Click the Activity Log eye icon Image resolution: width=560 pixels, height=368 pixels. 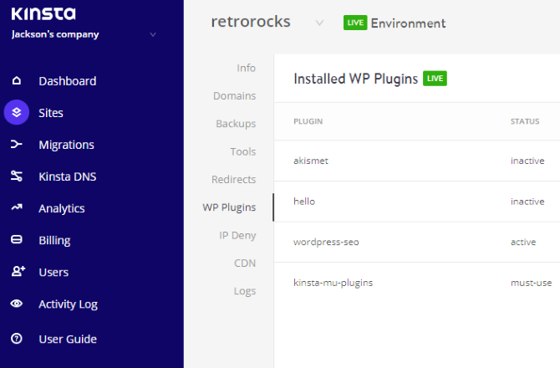tap(17, 304)
